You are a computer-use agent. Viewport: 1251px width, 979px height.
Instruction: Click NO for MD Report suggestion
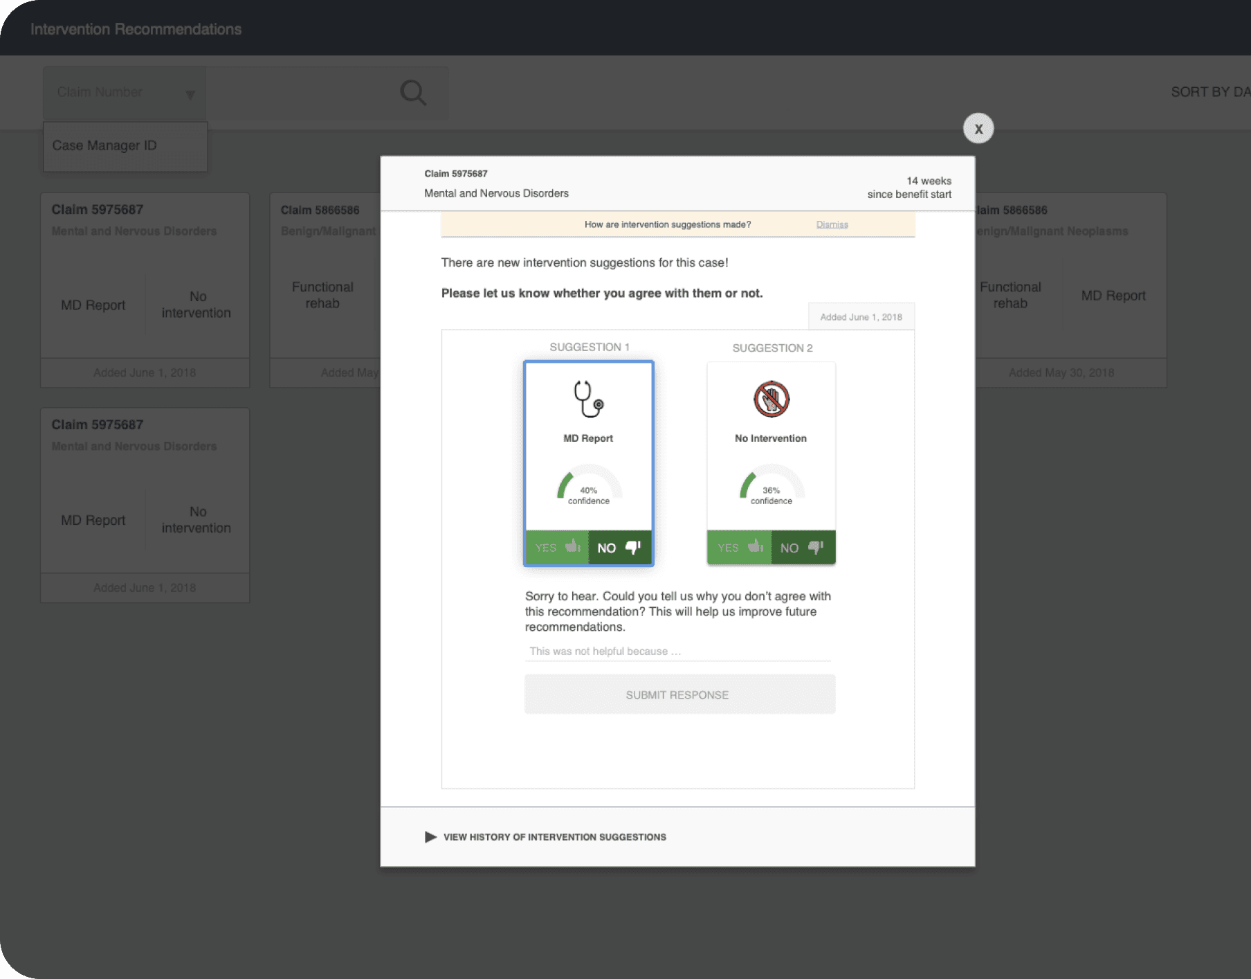pyautogui.click(x=620, y=548)
